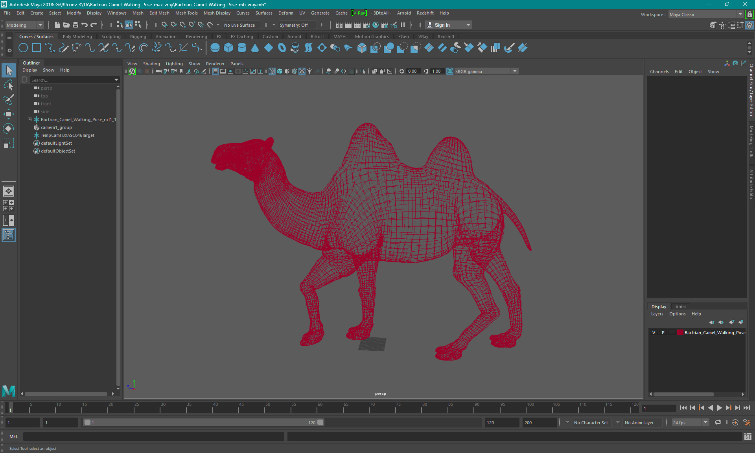Toggle playback P of Bactrian_Camel layer
Viewport: 755px width, 453px height.
tap(663, 333)
